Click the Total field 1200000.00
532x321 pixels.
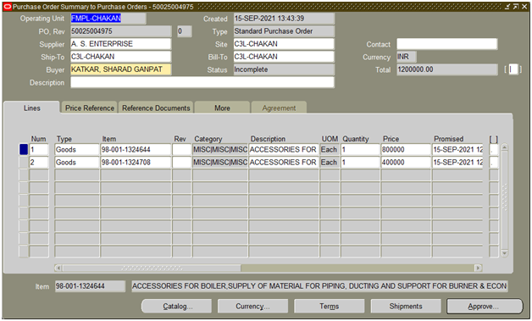447,69
